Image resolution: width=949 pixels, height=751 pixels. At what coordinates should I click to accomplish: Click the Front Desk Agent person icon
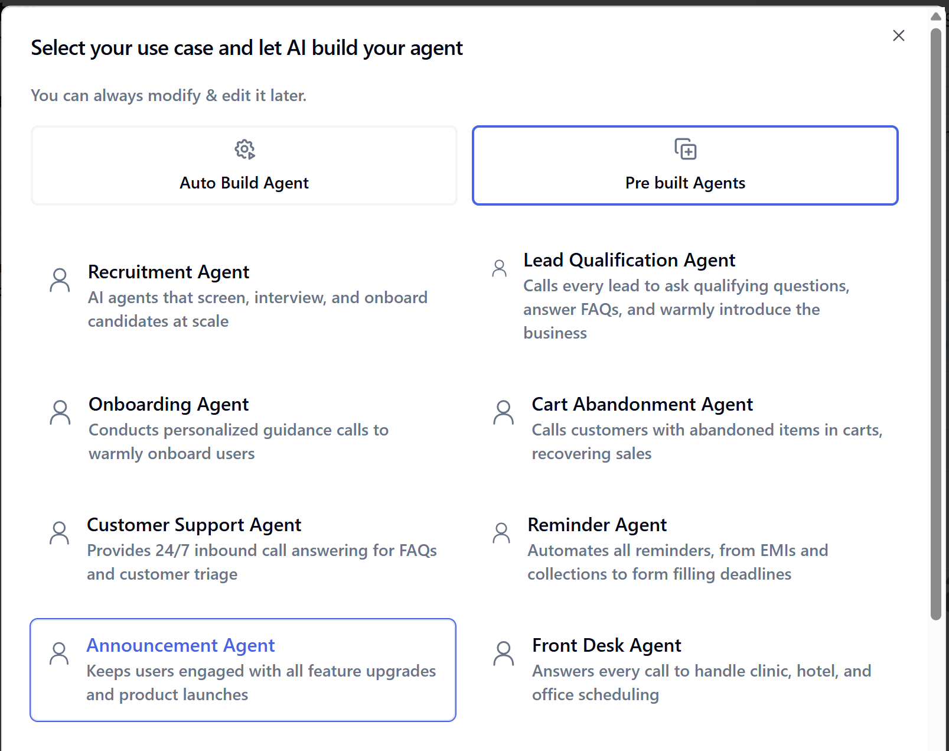point(503,653)
